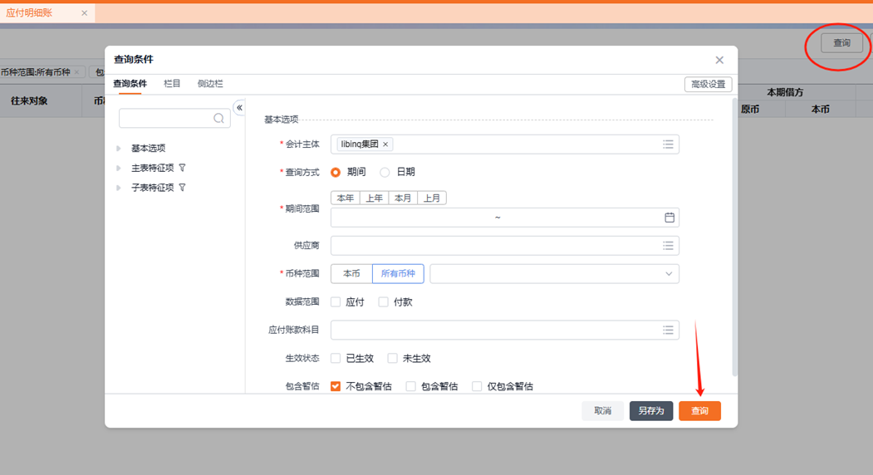Switch to the 侧边栏 tab

click(210, 84)
